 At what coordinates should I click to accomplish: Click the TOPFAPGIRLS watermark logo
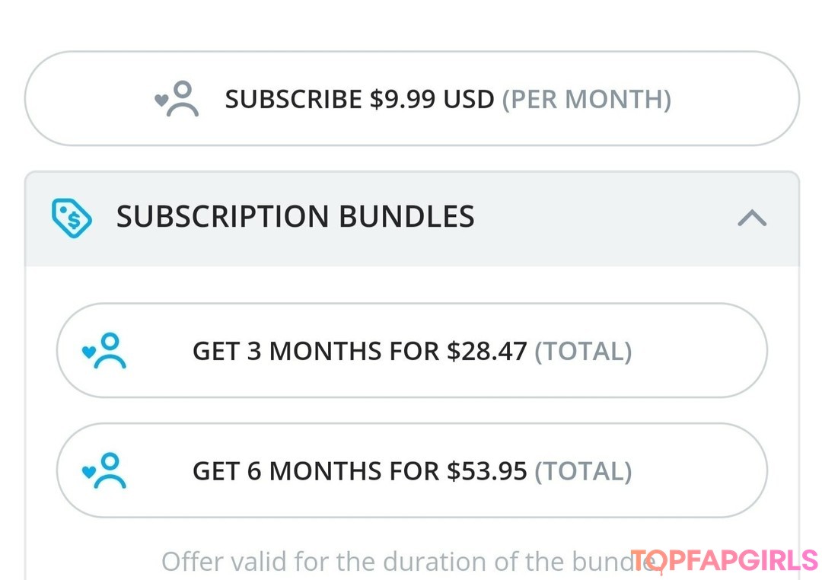tap(724, 562)
